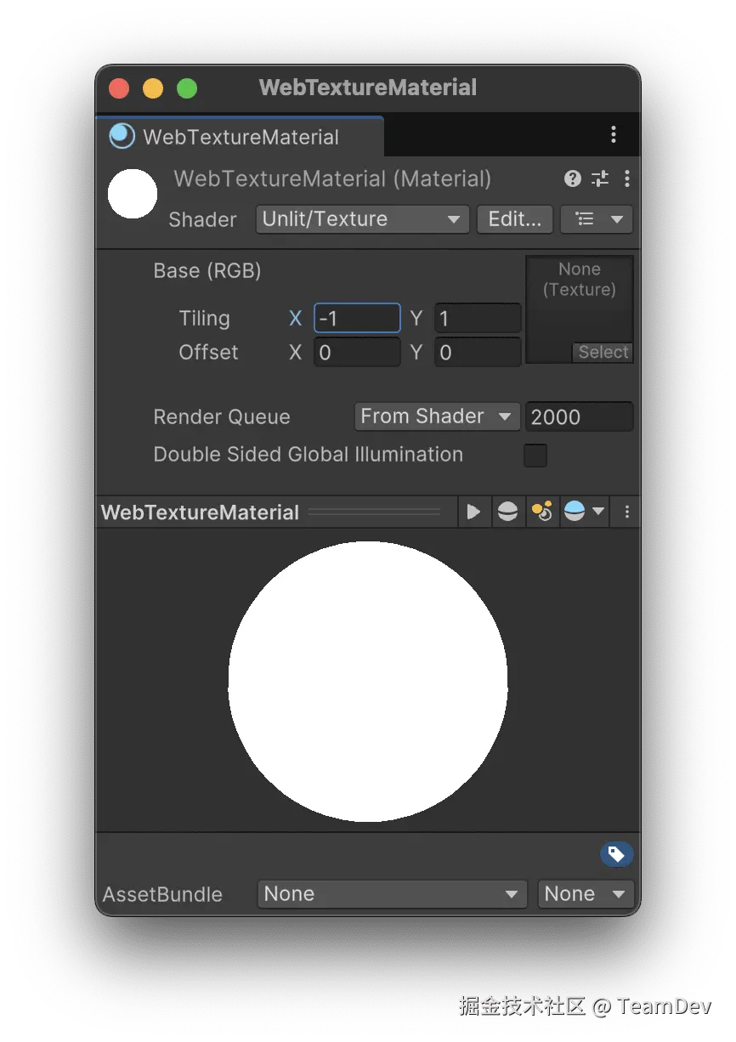Switch to the WebTextureMaterial tab
The width and height of the screenshot is (736, 1042).
[x=238, y=136]
